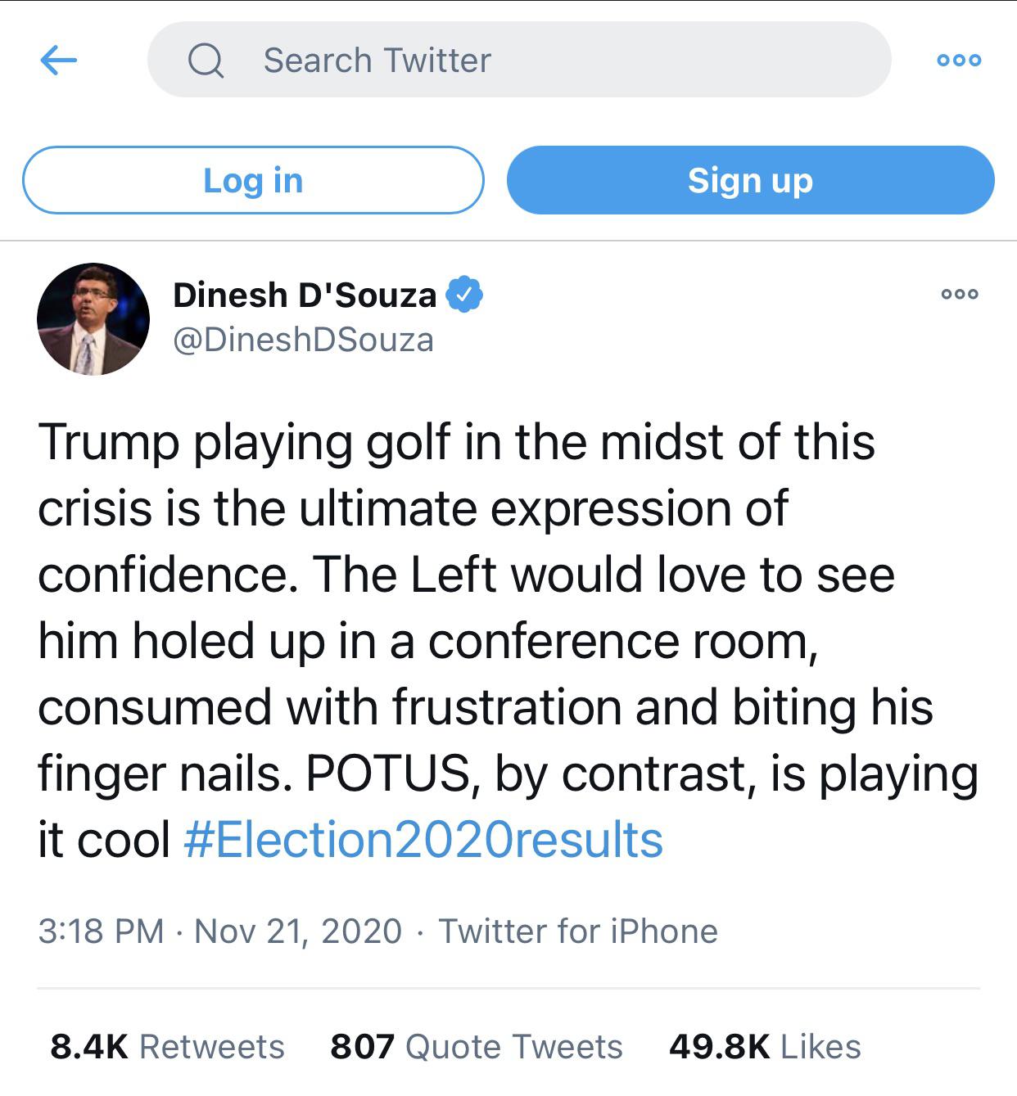Image resolution: width=1017 pixels, height=1096 pixels.
Task: Click the search magnifier icon
Action: 206,61
